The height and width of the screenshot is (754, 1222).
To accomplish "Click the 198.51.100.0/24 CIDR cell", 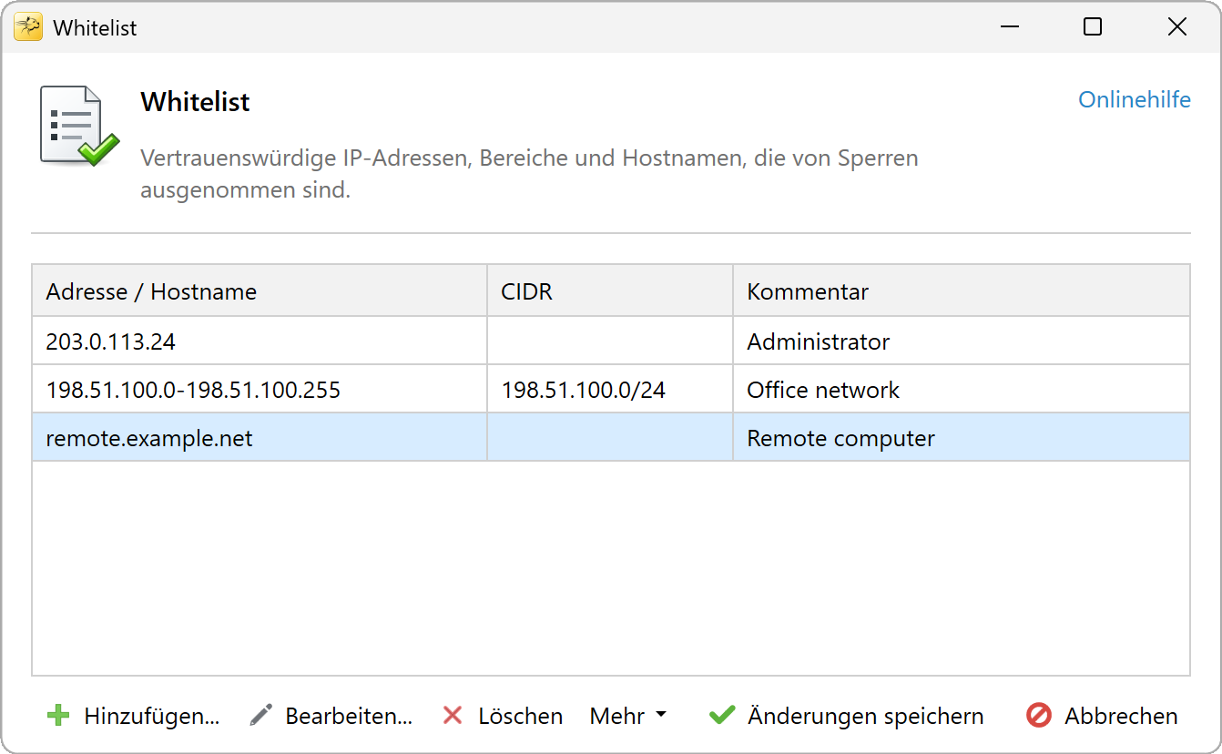I will 610,390.
